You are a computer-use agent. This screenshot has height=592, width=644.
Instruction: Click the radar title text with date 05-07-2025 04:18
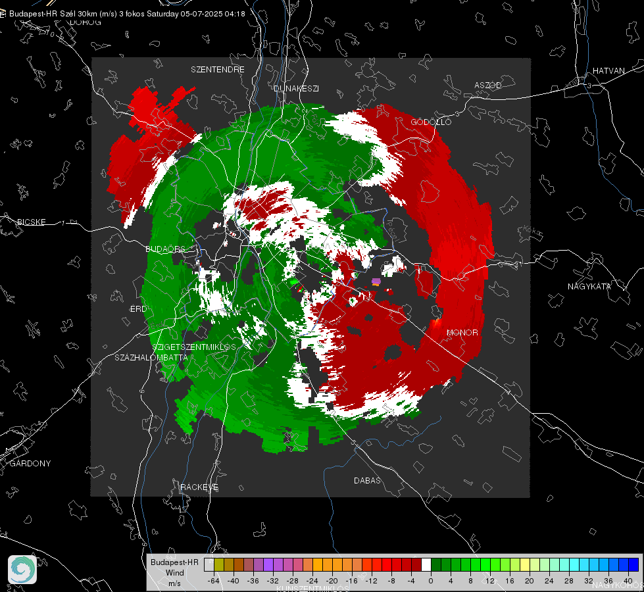coord(127,14)
